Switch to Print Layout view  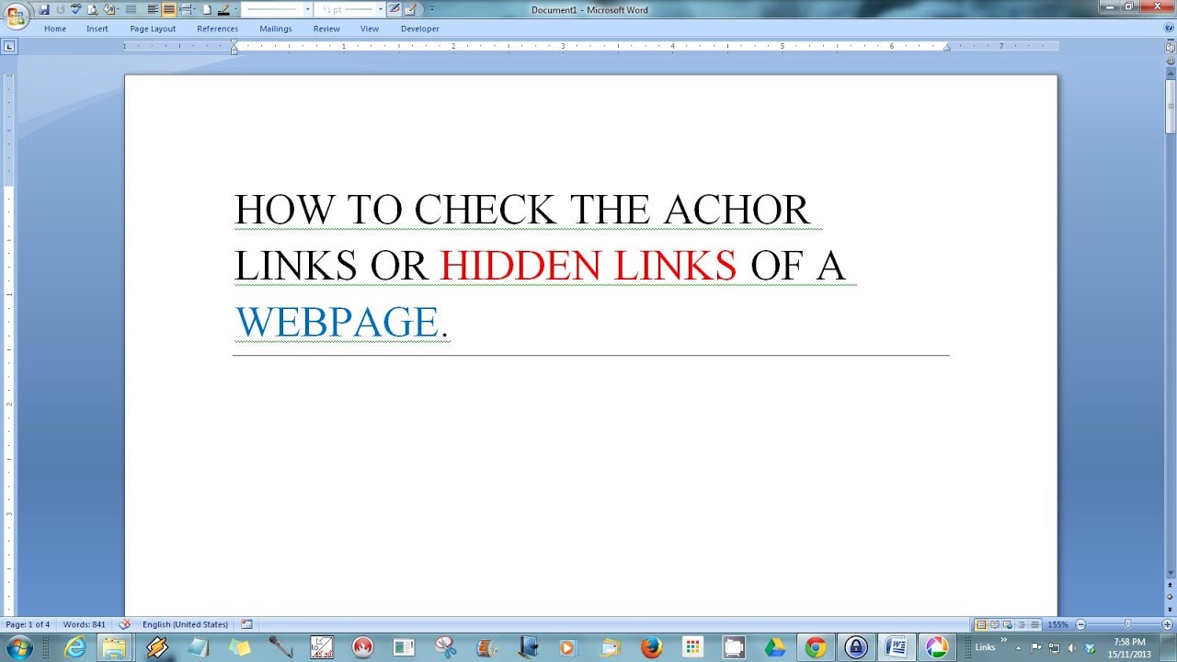[x=981, y=624]
